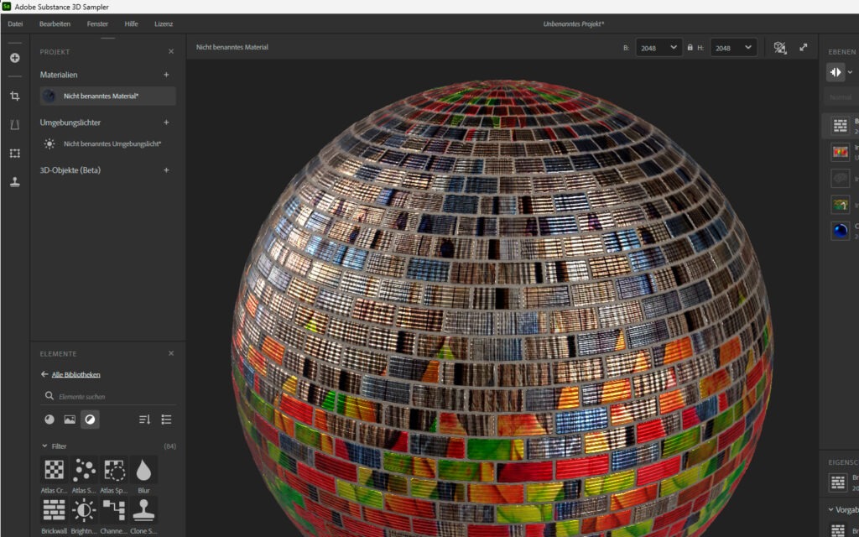Screen dimensions: 859x537
Task: Select the blue sphere layer thumbnail
Action: click(841, 231)
